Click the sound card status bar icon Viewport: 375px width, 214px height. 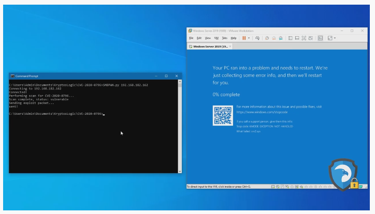pyautogui.click(x=301, y=187)
